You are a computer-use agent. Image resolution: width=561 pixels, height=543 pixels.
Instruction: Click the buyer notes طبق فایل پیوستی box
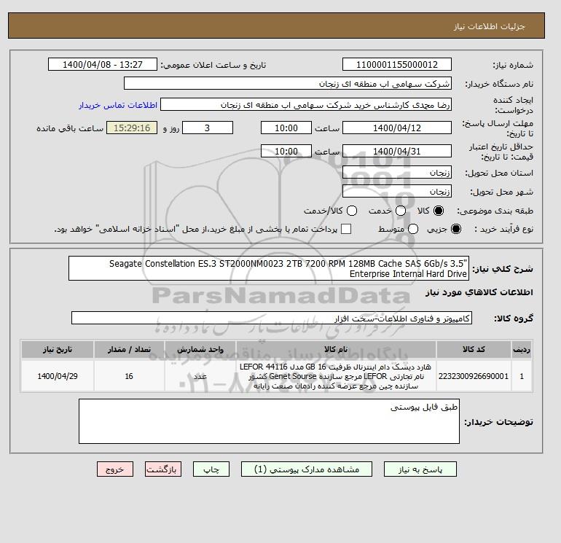(x=269, y=421)
